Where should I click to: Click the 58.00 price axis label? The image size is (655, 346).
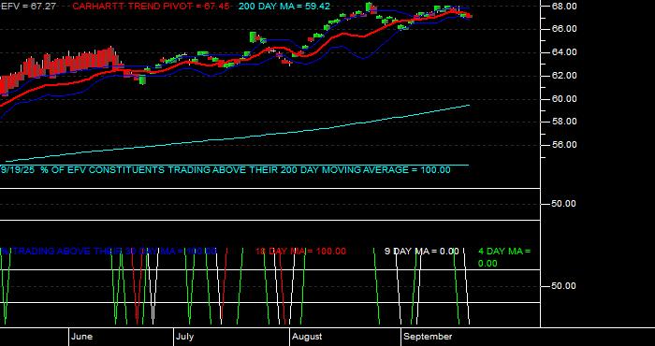tap(565, 122)
